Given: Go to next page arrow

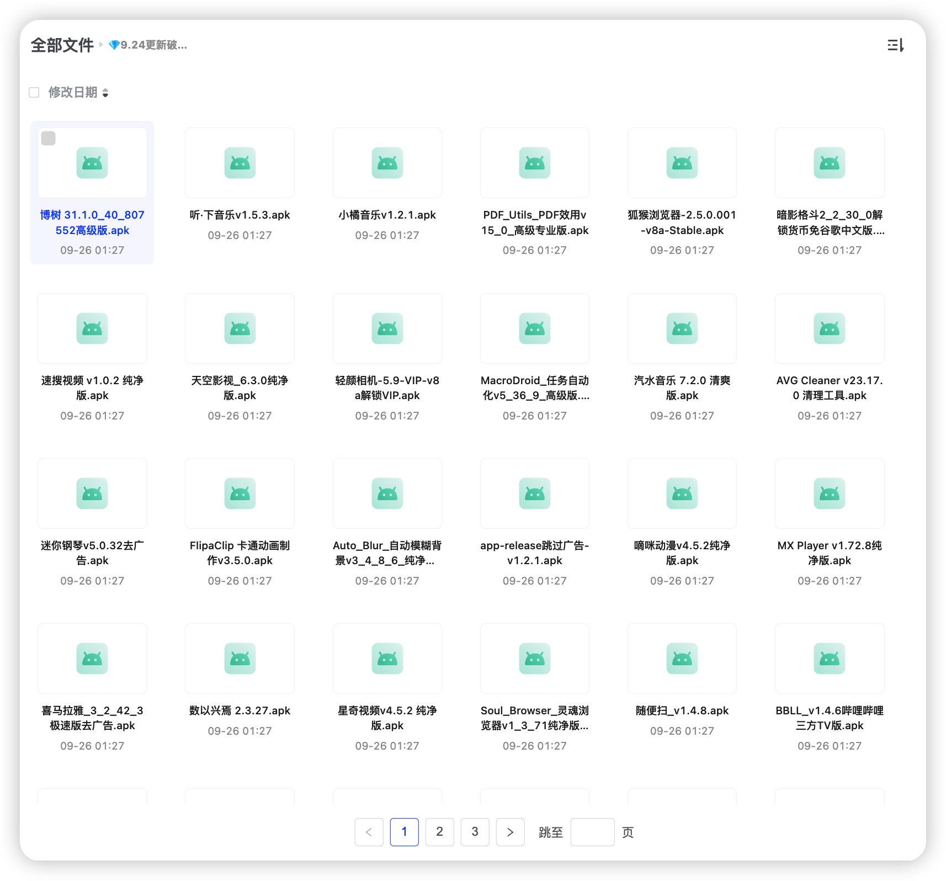Looking at the screenshot, I should 511,832.
